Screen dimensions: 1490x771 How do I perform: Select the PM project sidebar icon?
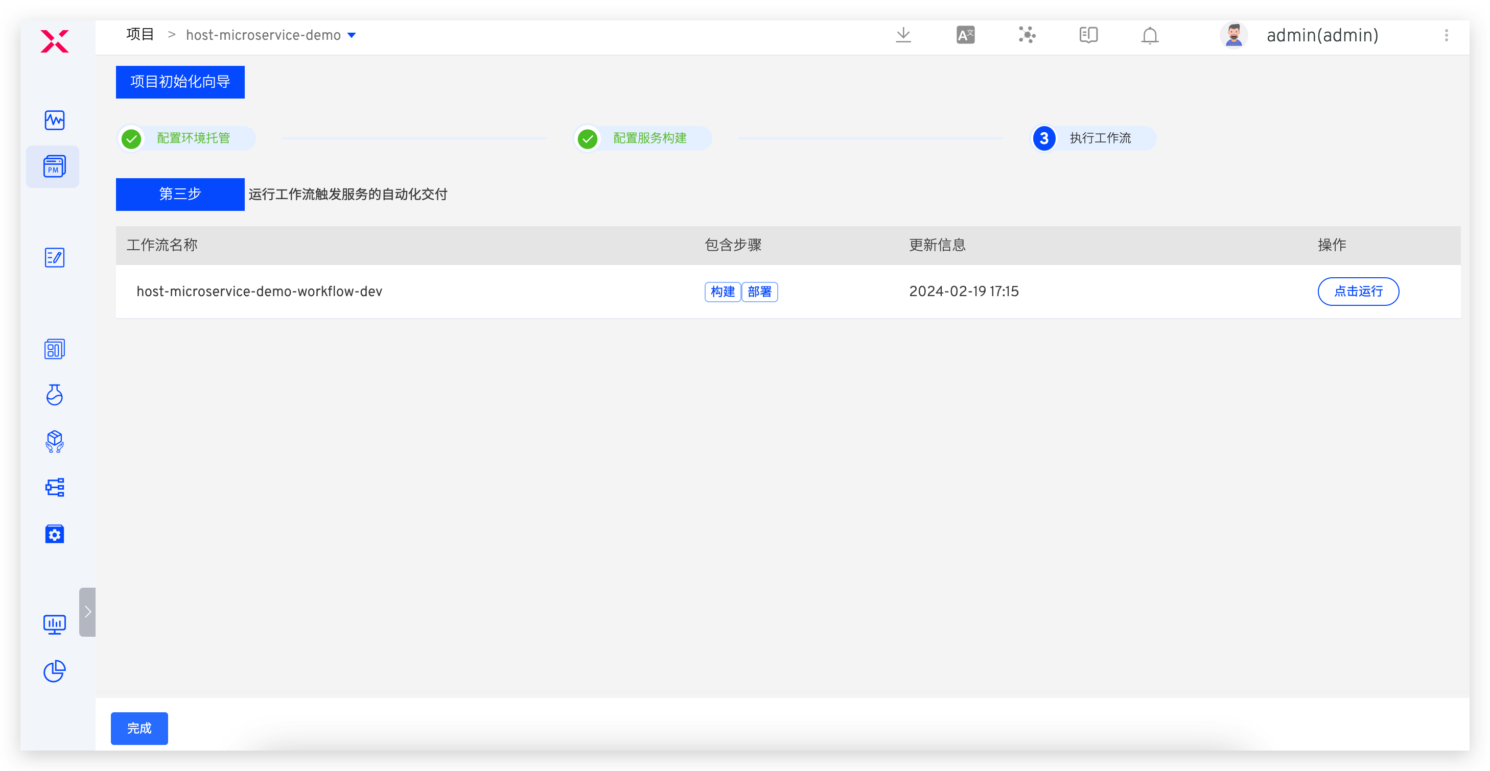pyautogui.click(x=54, y=166)
